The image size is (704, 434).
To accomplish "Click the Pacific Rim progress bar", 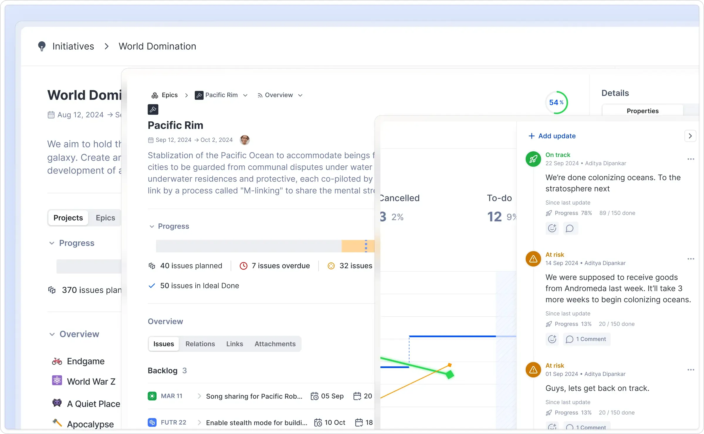I will point(264,246).
